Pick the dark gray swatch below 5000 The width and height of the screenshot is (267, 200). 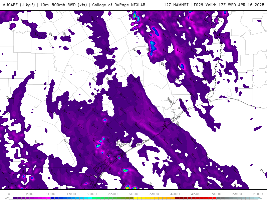[x=219, y=198]
